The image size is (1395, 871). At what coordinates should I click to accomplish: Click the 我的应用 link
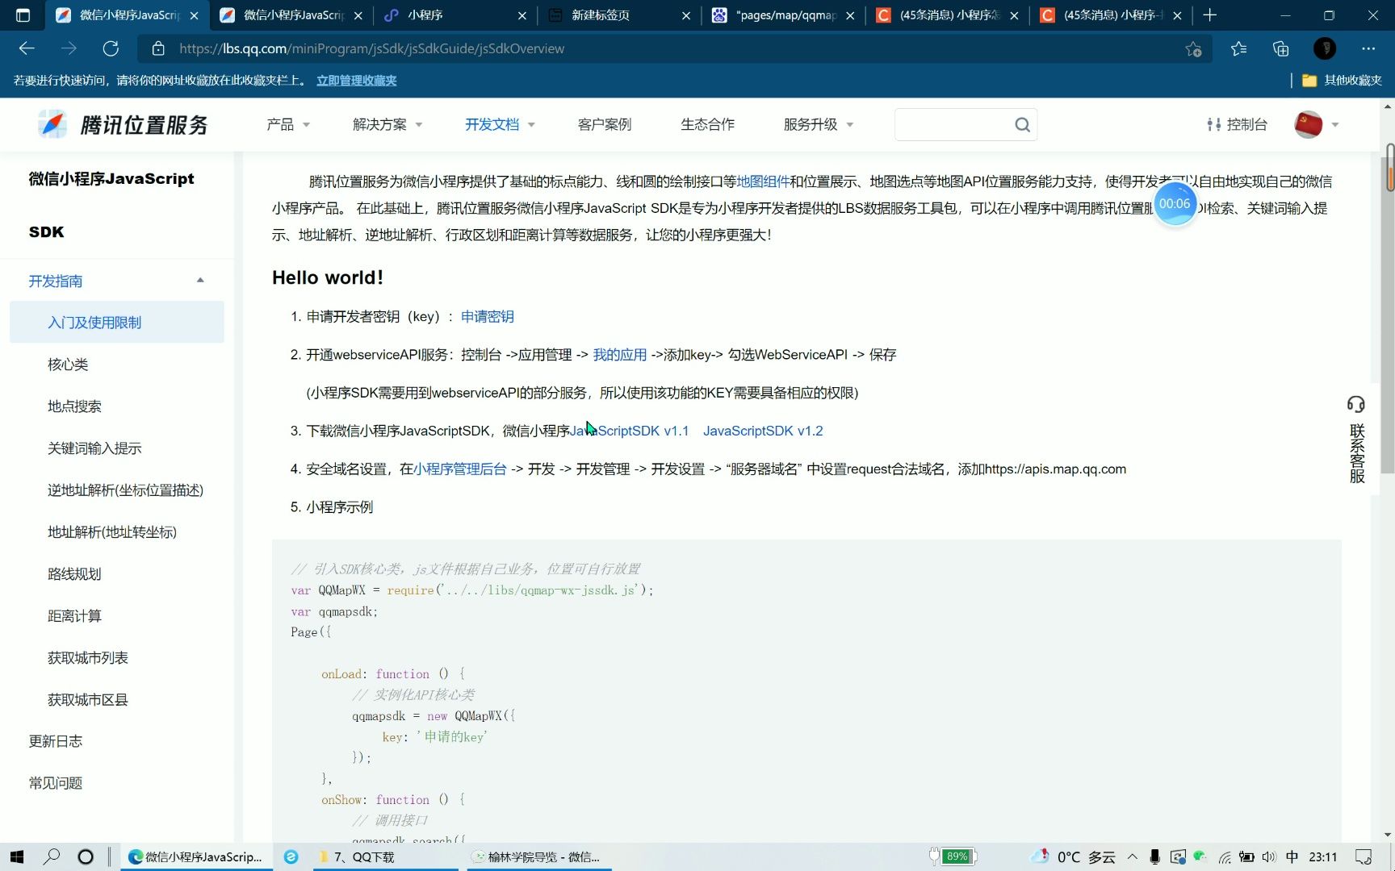pos(620,355)
